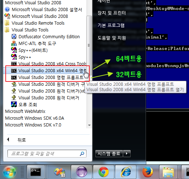Launch Spy++(64비트)
The width and height of the screenshot is (189, 179).
[x=29, y=50]
